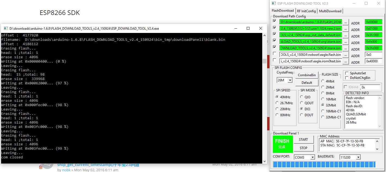Click browse button for eagle.irom0text.bin path
386x172 pixels.
tap(345, 61)
